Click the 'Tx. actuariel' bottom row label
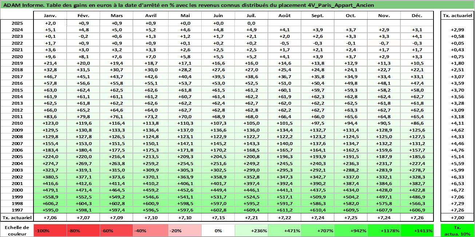This screenshot has height=237, width=475. 17,217
